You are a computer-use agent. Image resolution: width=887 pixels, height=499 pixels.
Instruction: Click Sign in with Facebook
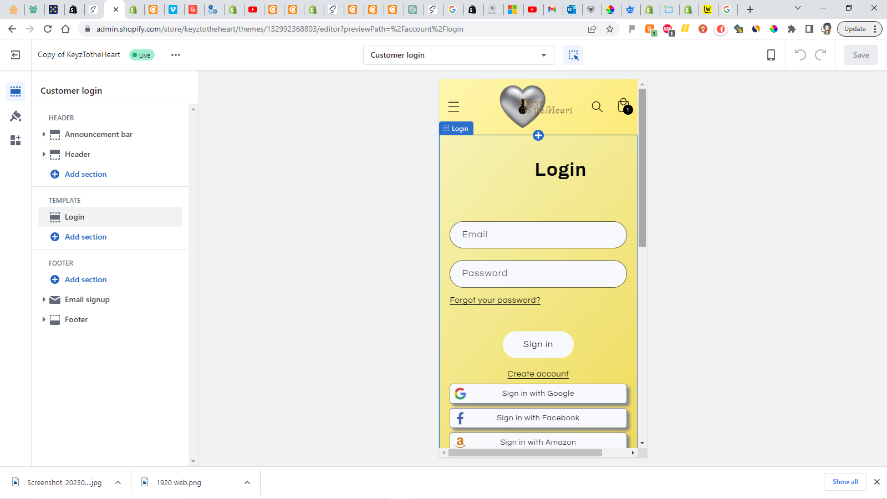tap(538, 417)
